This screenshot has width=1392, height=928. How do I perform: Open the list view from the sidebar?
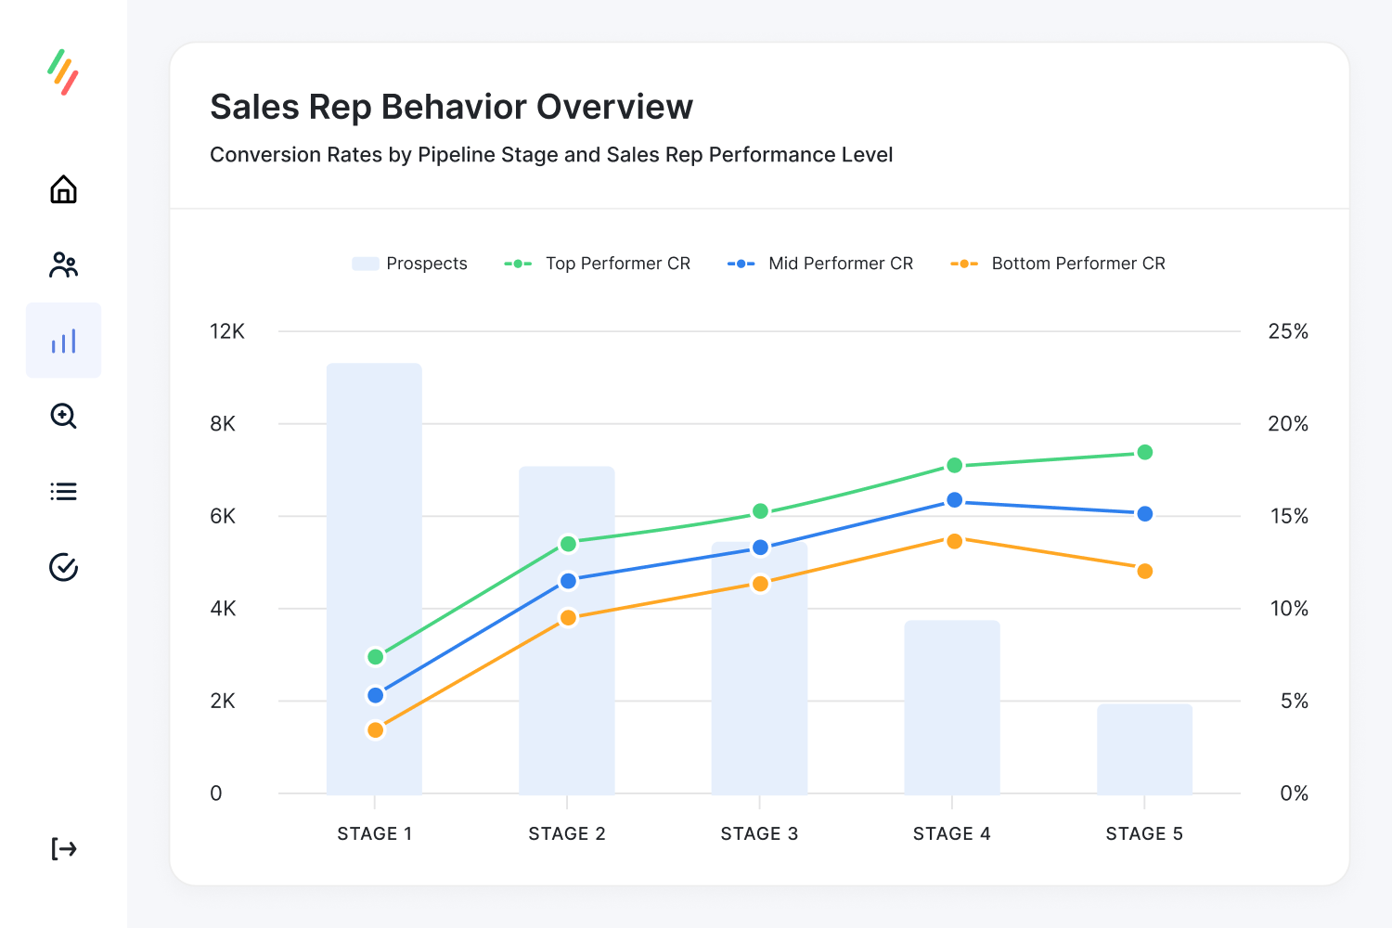63,491
